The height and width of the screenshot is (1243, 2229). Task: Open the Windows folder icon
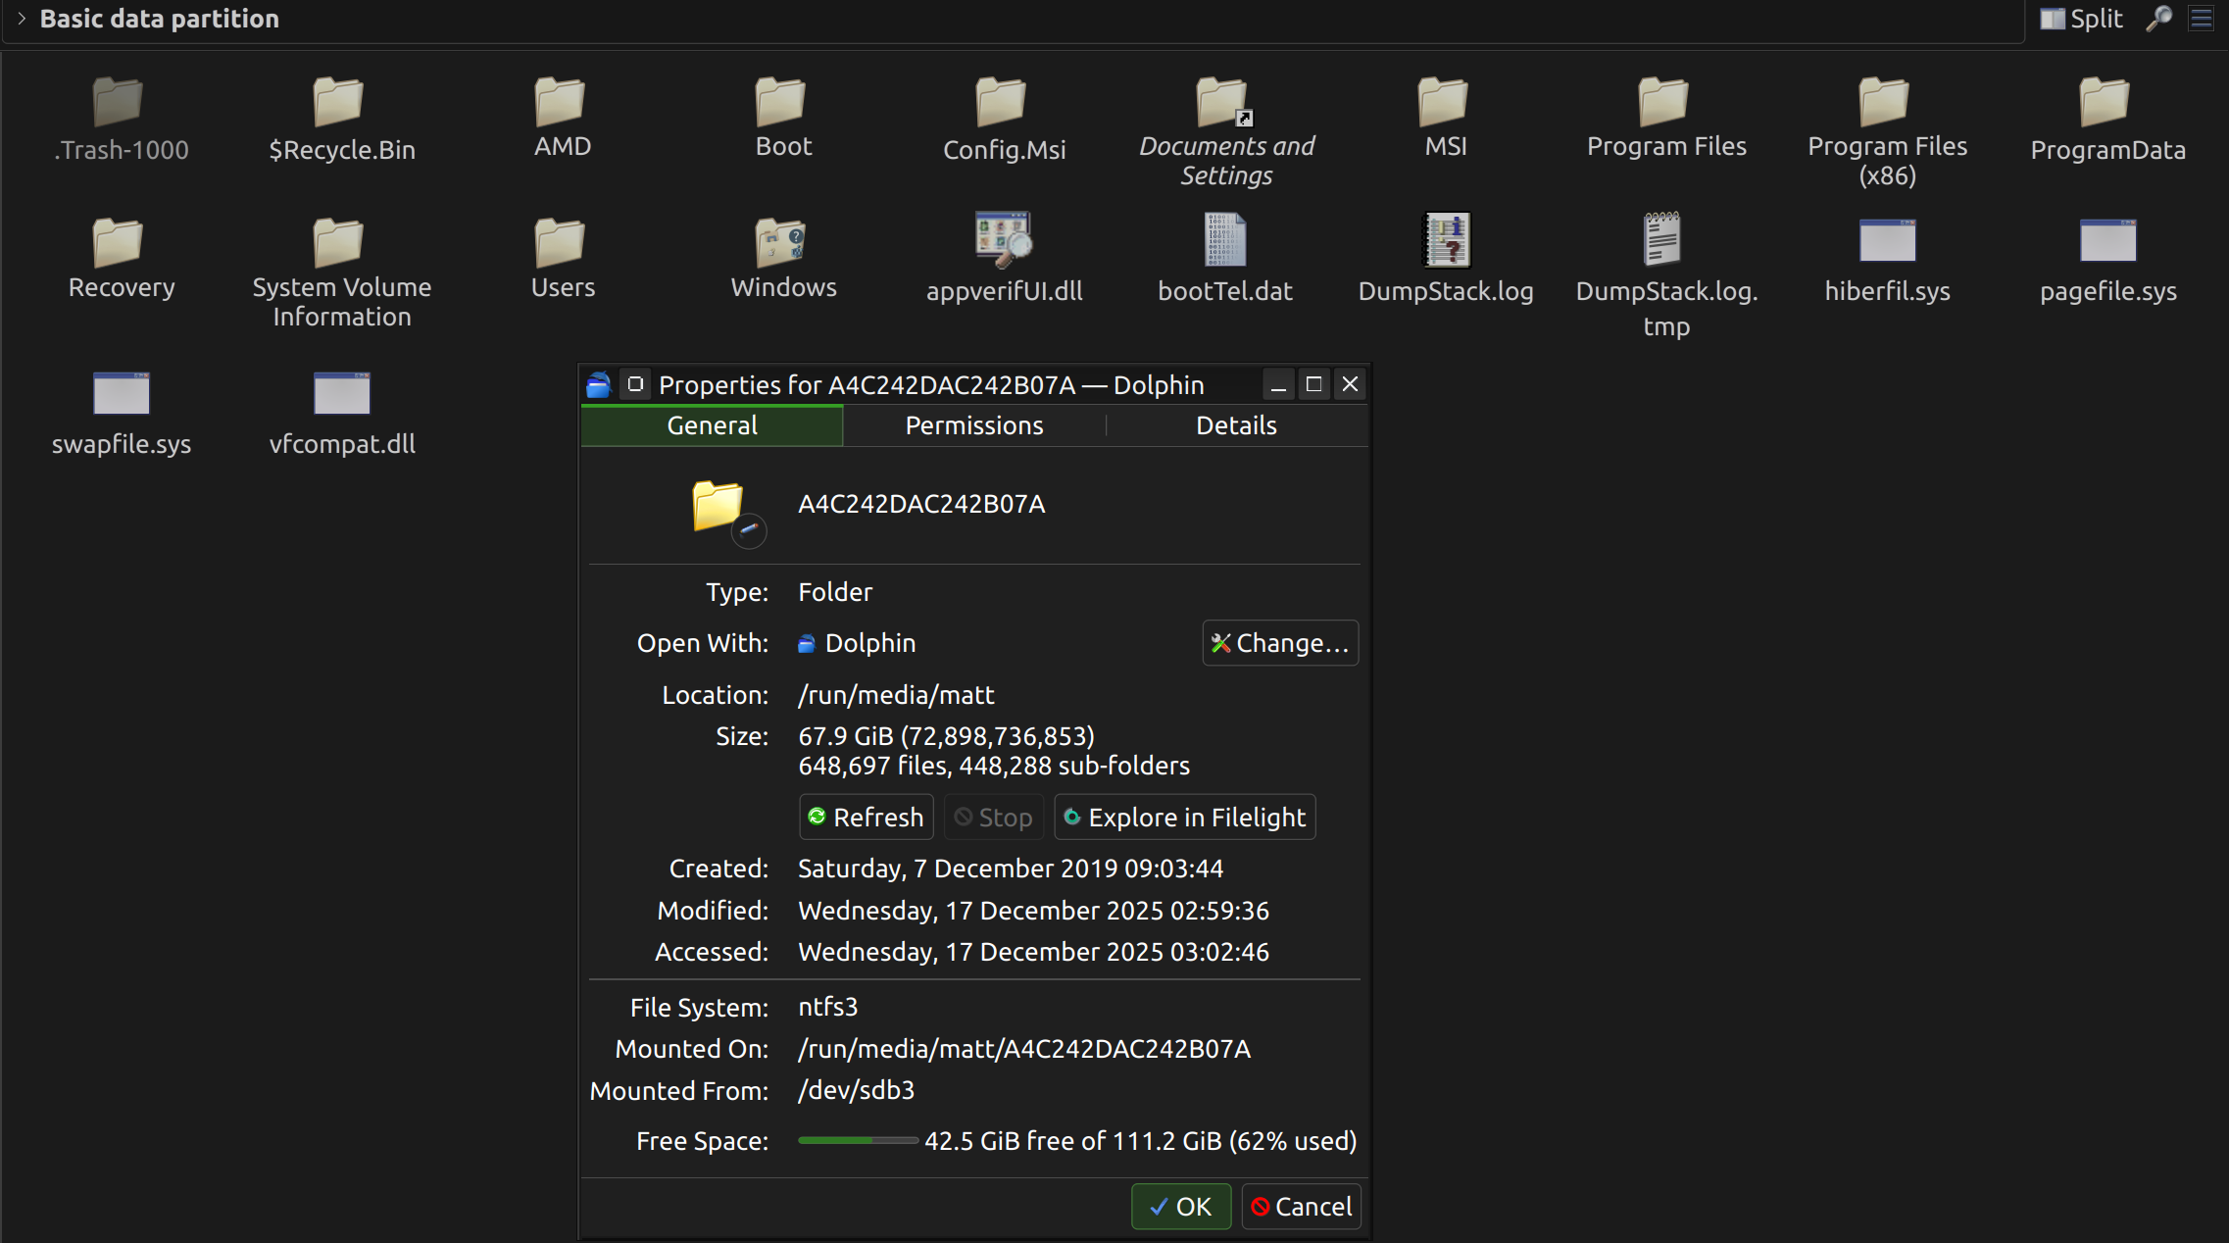[781, 242]
